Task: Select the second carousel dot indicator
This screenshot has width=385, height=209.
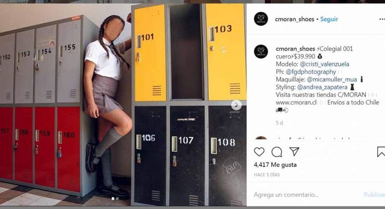Action: click(117, 199)
